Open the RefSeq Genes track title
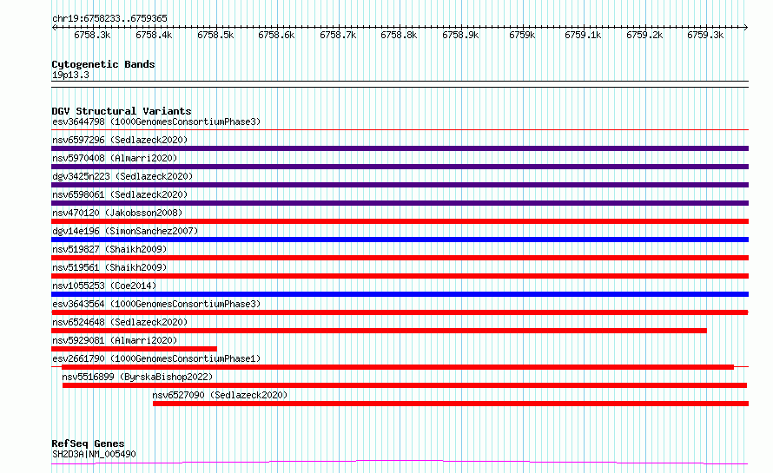Screen dimensions: 773x473 click(x=88, y=444)
